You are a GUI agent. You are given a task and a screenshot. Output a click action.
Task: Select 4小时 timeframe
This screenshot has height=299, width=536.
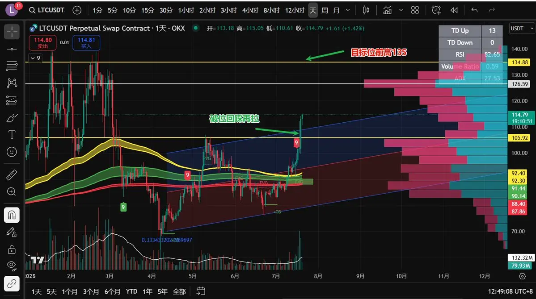(x=250, y=10)
